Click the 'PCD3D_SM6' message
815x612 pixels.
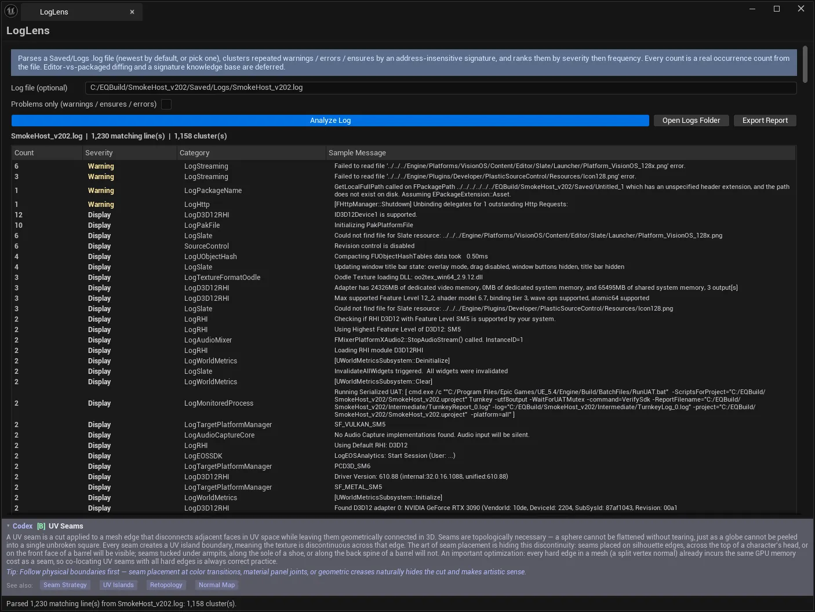pos(352,467)
